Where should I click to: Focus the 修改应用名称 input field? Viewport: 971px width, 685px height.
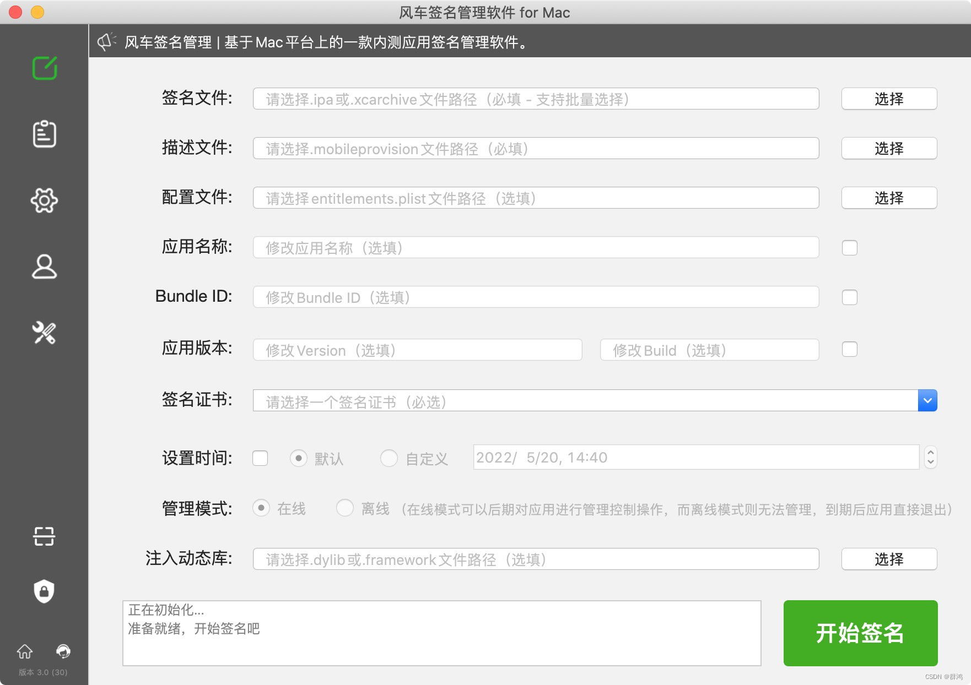536,248
